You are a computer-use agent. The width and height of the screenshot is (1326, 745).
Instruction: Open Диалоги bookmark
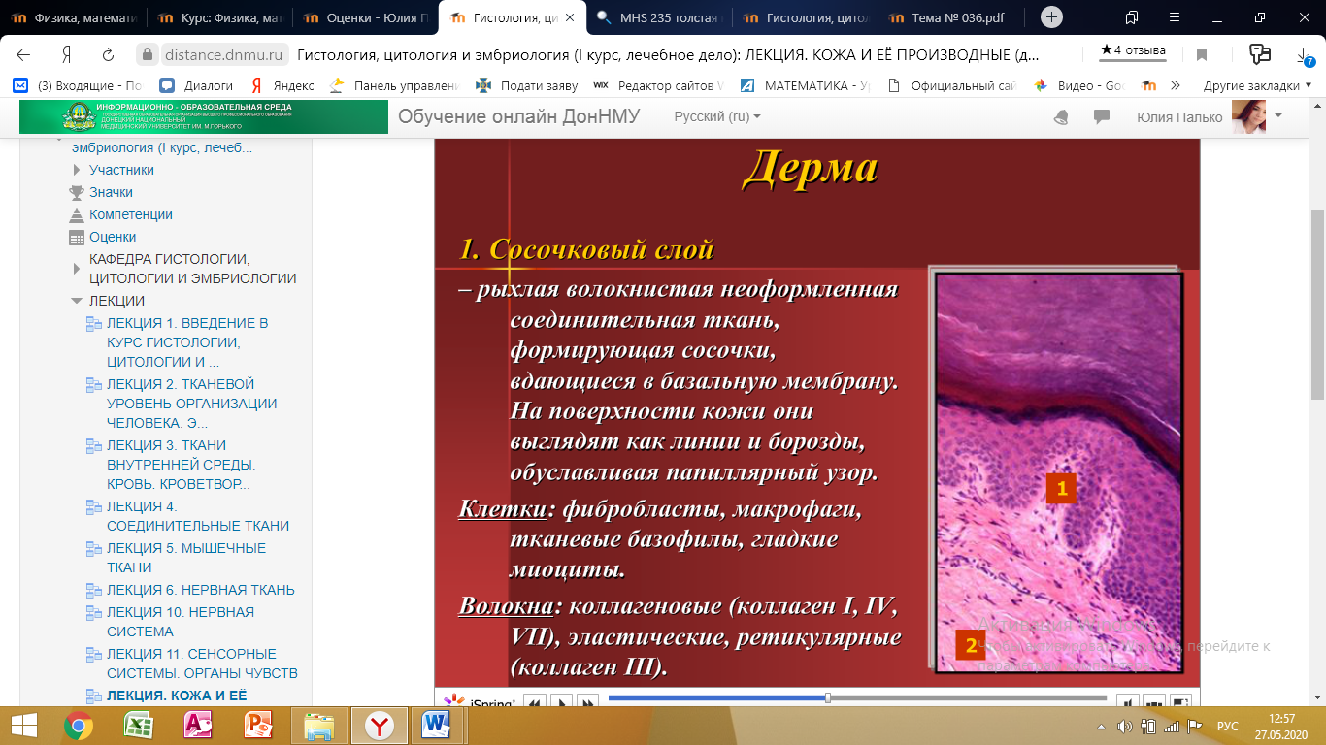coord(197,85)
